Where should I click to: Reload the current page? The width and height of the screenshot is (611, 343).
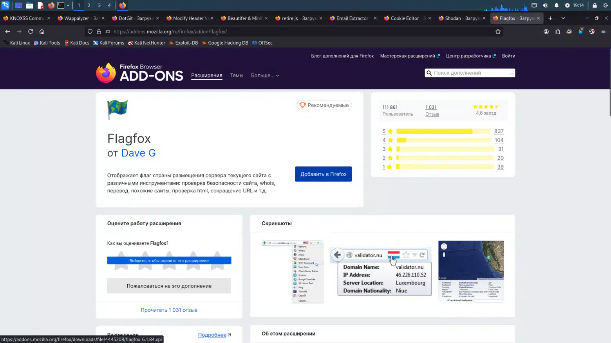[31, 32]
